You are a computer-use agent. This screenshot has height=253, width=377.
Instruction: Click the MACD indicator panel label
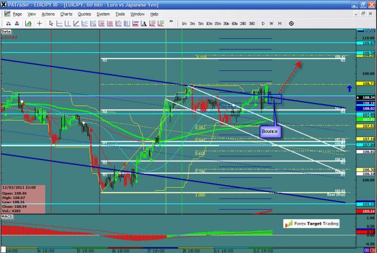click(x=8, y=216)
